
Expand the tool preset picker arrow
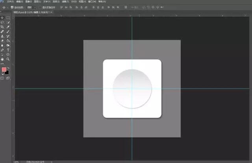(7, 7)
